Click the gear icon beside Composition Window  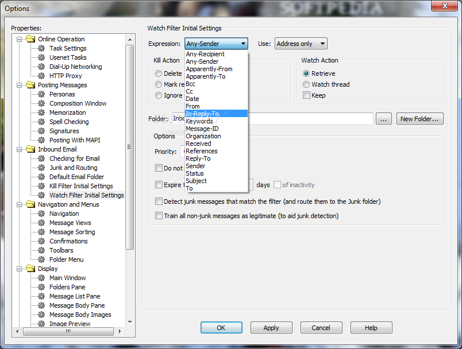point(41,103)
